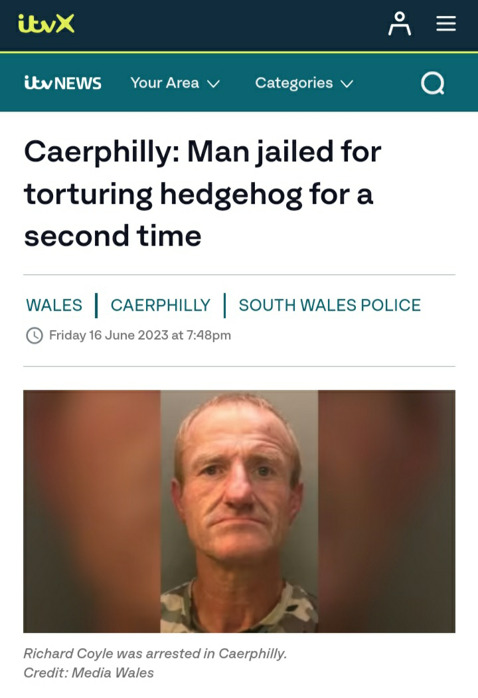Open the user account profile icon

click(399, 24)
